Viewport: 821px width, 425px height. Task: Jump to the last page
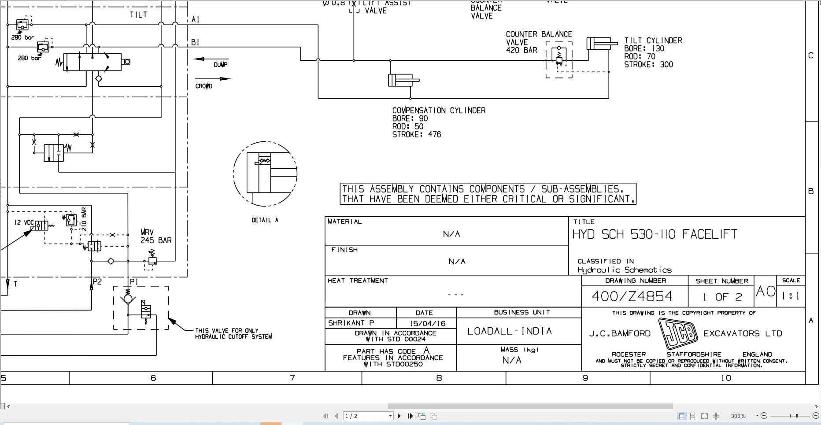coord(410,416)
